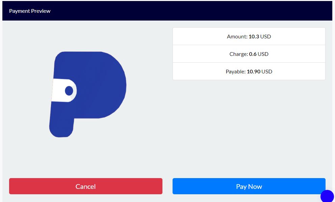Click the red Cancel button
This screenshot has height=202, width=335.
coord(86,186)
